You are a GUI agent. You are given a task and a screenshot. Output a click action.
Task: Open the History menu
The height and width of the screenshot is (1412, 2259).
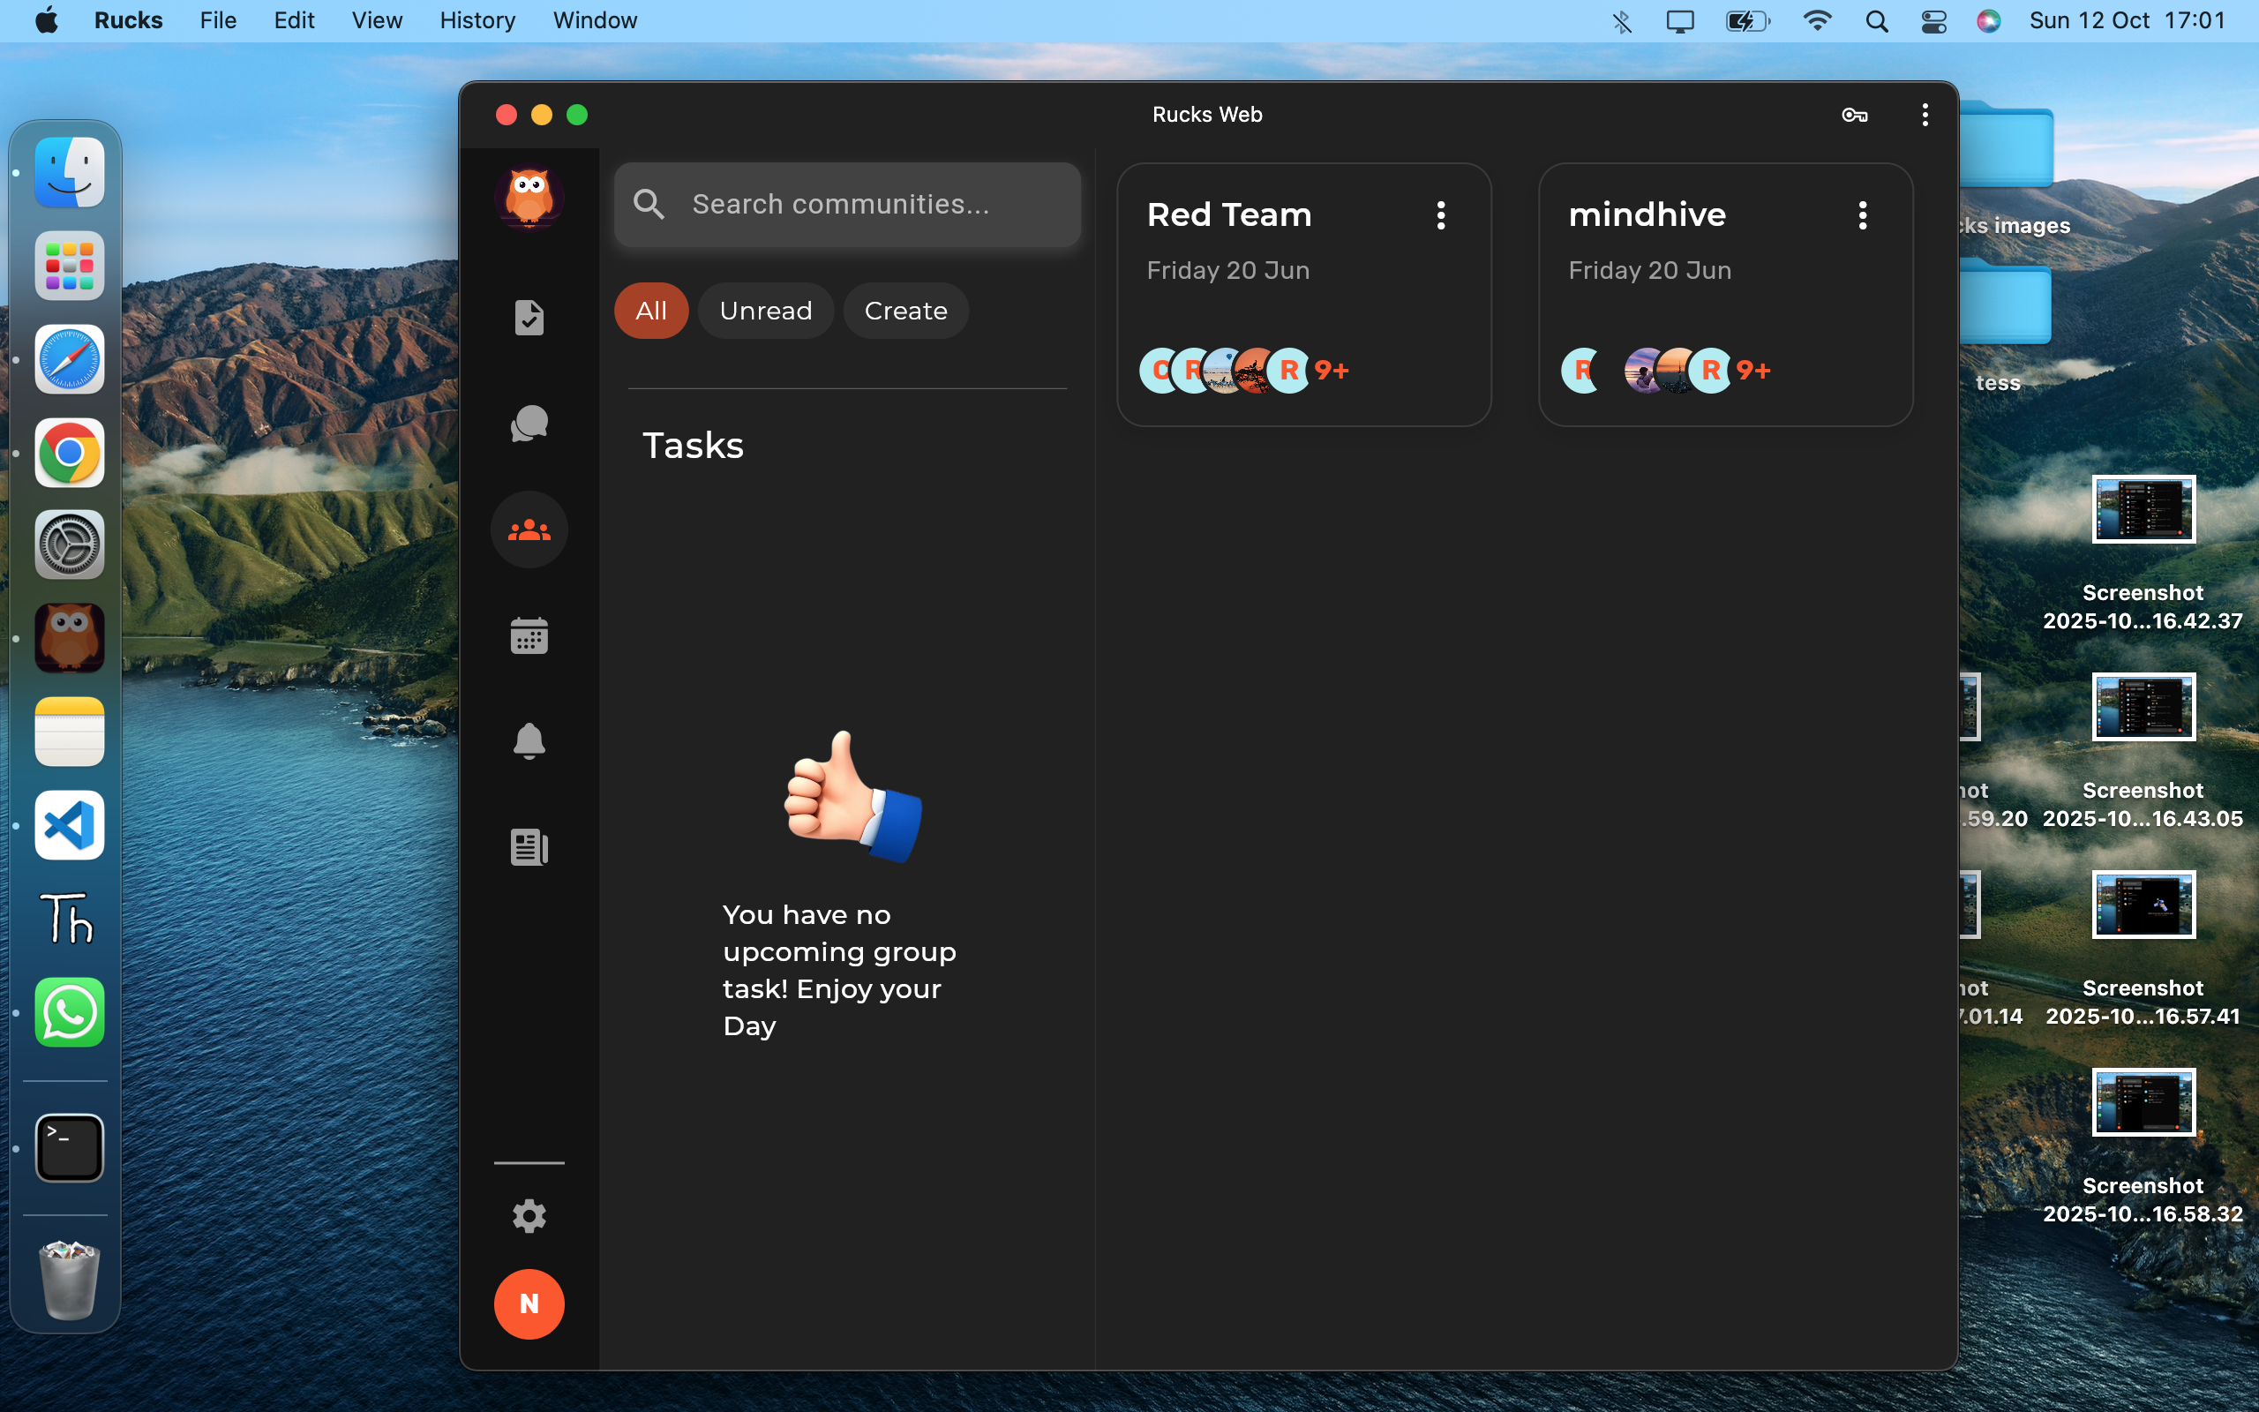pos(477,20)
